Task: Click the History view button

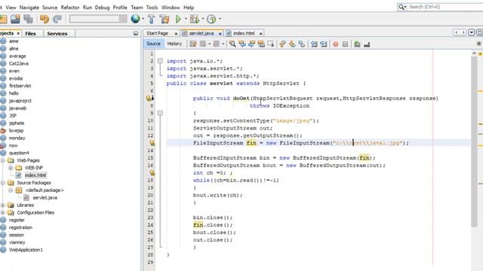Action: (174, 44)
